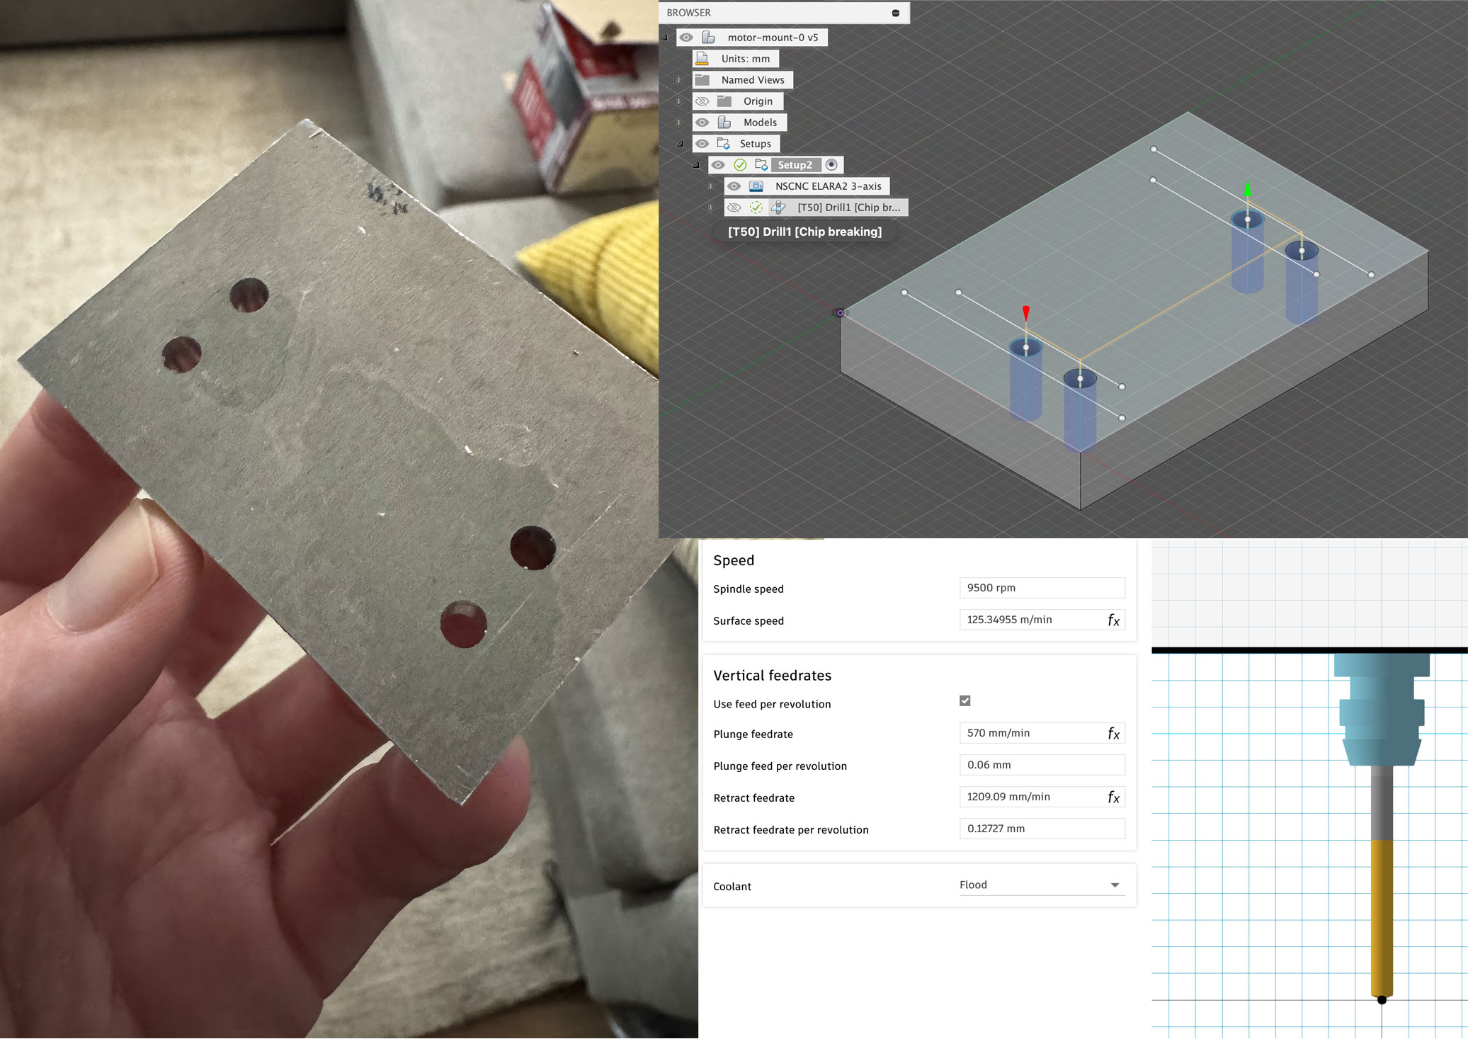Hide the Models visibility eye

tap(702, 123)
